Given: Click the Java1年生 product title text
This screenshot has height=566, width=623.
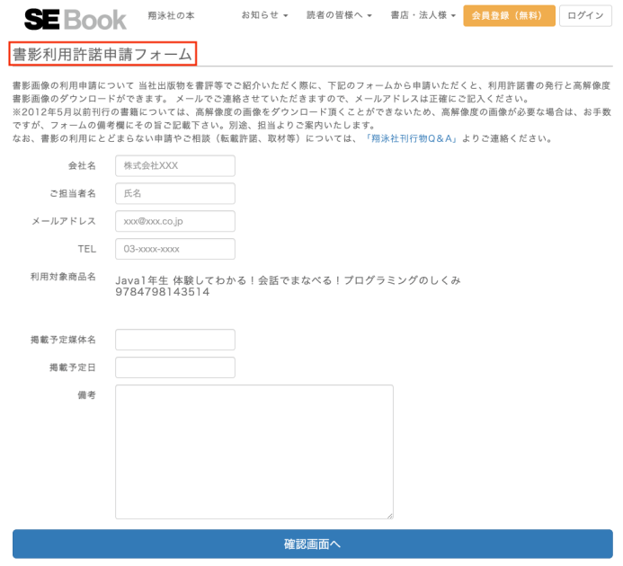Looking at the screenshot, I should (288, 280).
